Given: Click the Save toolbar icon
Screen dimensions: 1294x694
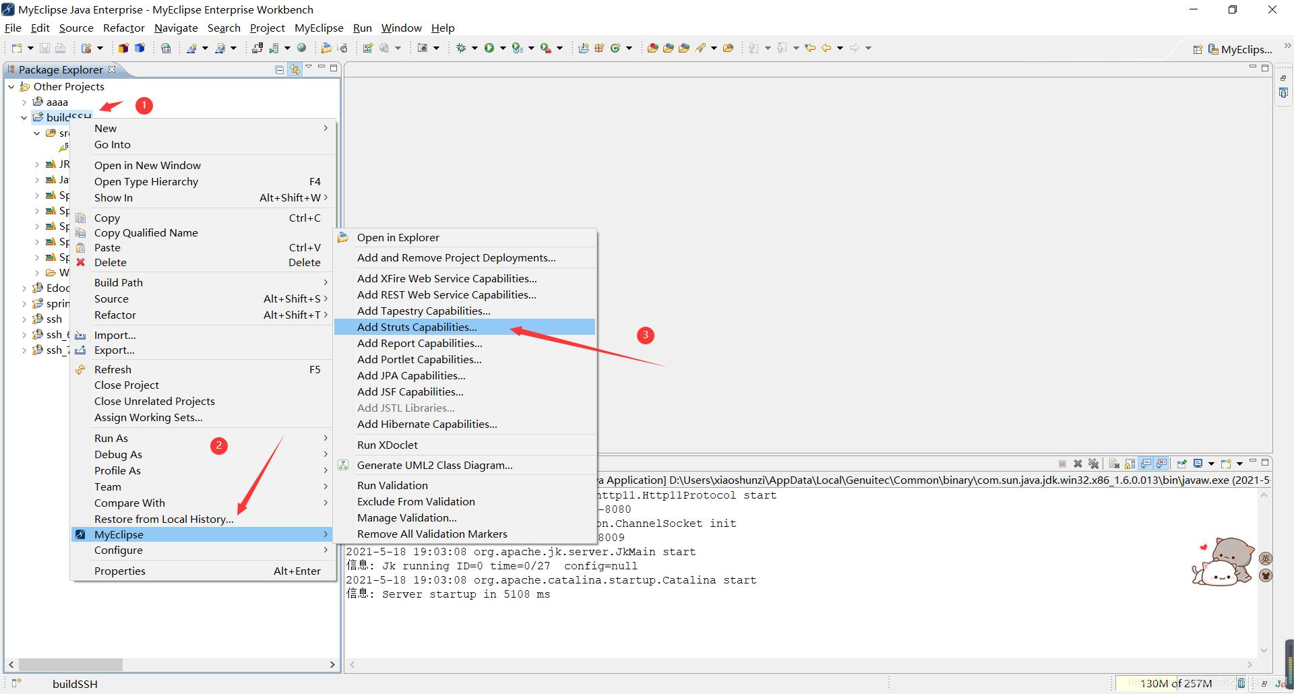Looking at the screenshot, I should [x=44, y=48].
